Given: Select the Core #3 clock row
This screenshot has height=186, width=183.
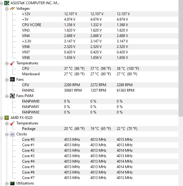Looking at the screenshot, I should pyautogui.click(x=100, y=156).
